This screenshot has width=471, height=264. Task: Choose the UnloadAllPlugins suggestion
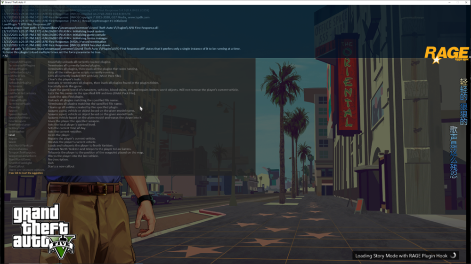coord(20,62)
